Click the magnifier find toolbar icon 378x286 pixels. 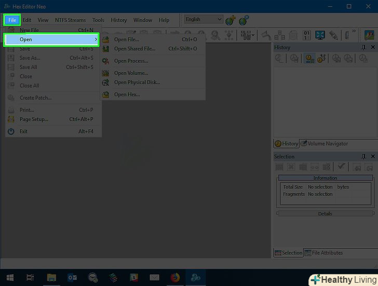pyautogui.click(x=215, y=36)
